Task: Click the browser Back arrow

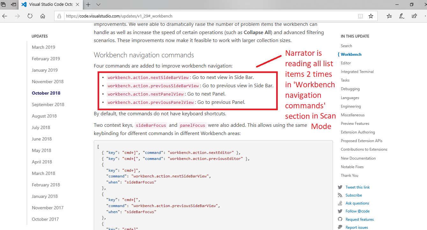Action: tap(4, 16)
